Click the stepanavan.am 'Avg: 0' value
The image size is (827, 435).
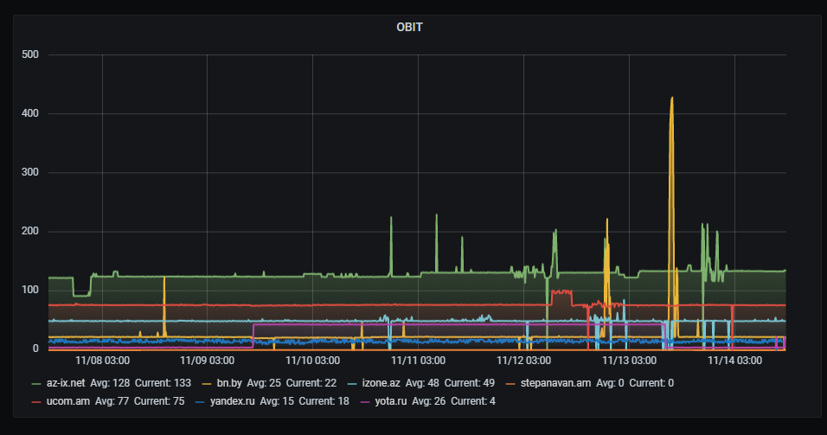pyautogui.click(x=610, y=383)
